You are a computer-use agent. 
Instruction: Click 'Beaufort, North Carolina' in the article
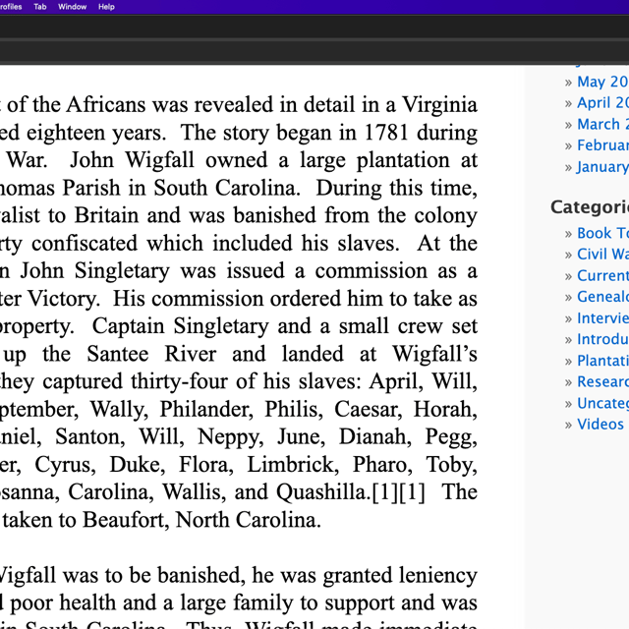click(201, 520)
